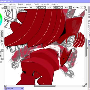Screen dimensions: 90x90
Task: Expand the zoom percentage dropdown
Action: tap(37, 7)
